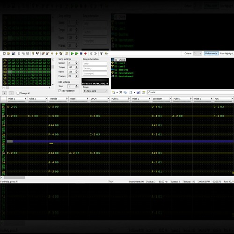The height and width of the screenshot is (234, 234).
Task: Select instrument '03 - Bass Drop'
Action: 121,70
